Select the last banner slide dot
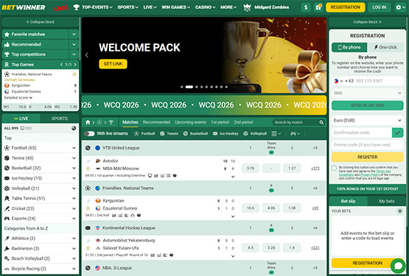 (226, 87)
